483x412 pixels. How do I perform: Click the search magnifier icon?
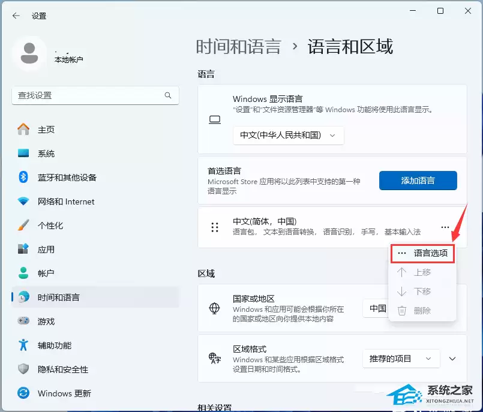tap(168, 95)
